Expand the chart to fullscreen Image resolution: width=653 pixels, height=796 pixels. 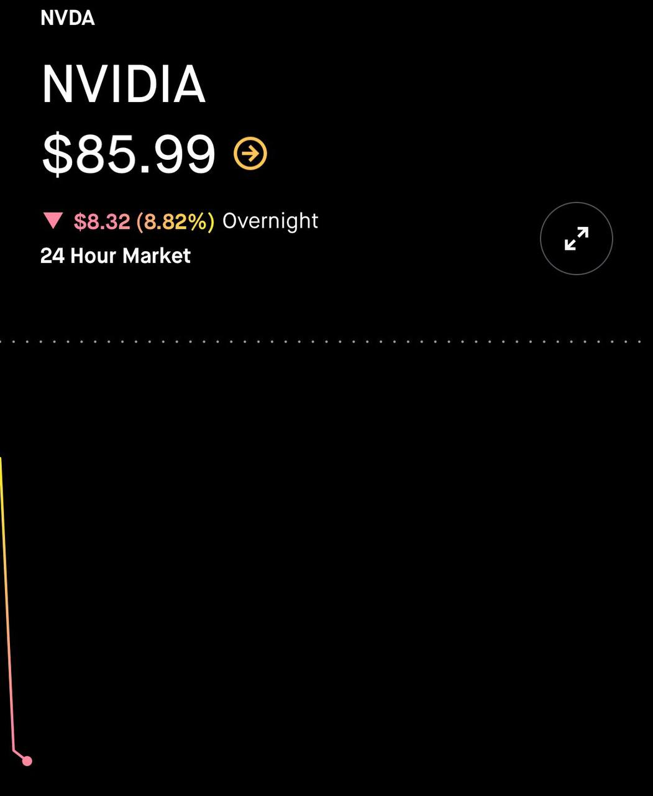pos(576,238)
